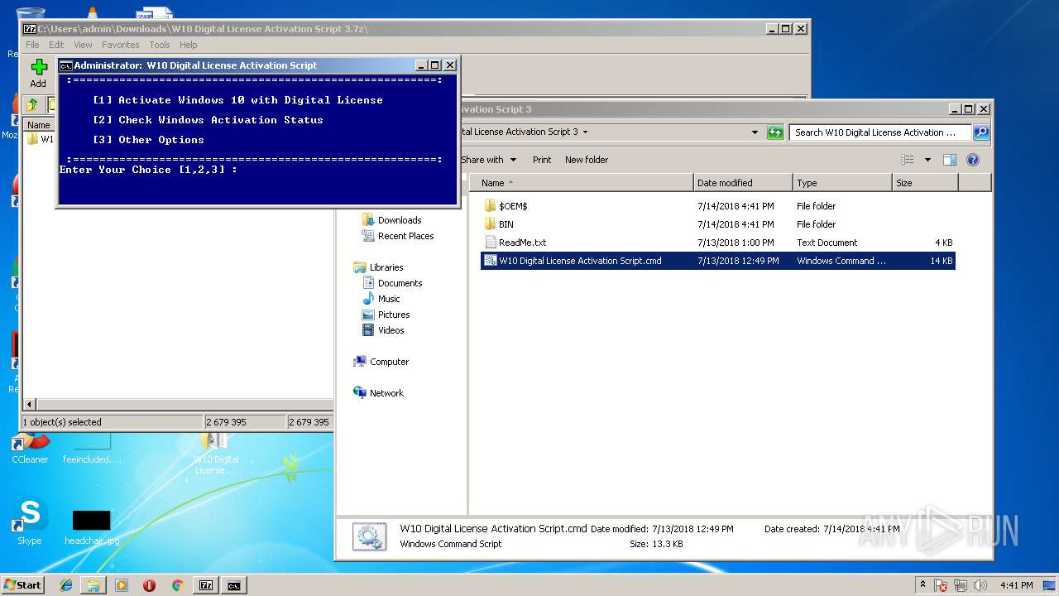Click the action center flag tray icon
The height and width of the screenshot is (596, 1059).
tap(942, 585)
